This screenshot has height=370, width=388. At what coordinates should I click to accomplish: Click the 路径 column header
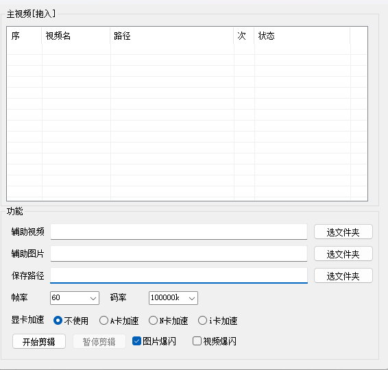172,36
